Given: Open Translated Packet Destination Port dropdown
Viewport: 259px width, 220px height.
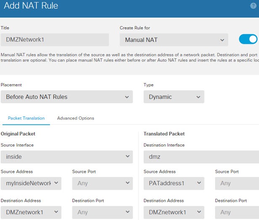Looking at the screenshot, I should [237, 212].
